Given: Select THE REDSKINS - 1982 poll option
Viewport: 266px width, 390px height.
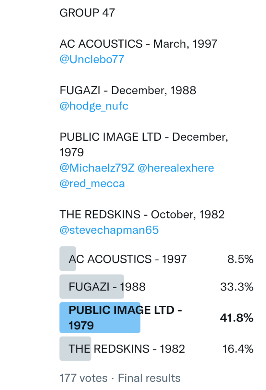Looking at the screenshot, I should 127,349.
